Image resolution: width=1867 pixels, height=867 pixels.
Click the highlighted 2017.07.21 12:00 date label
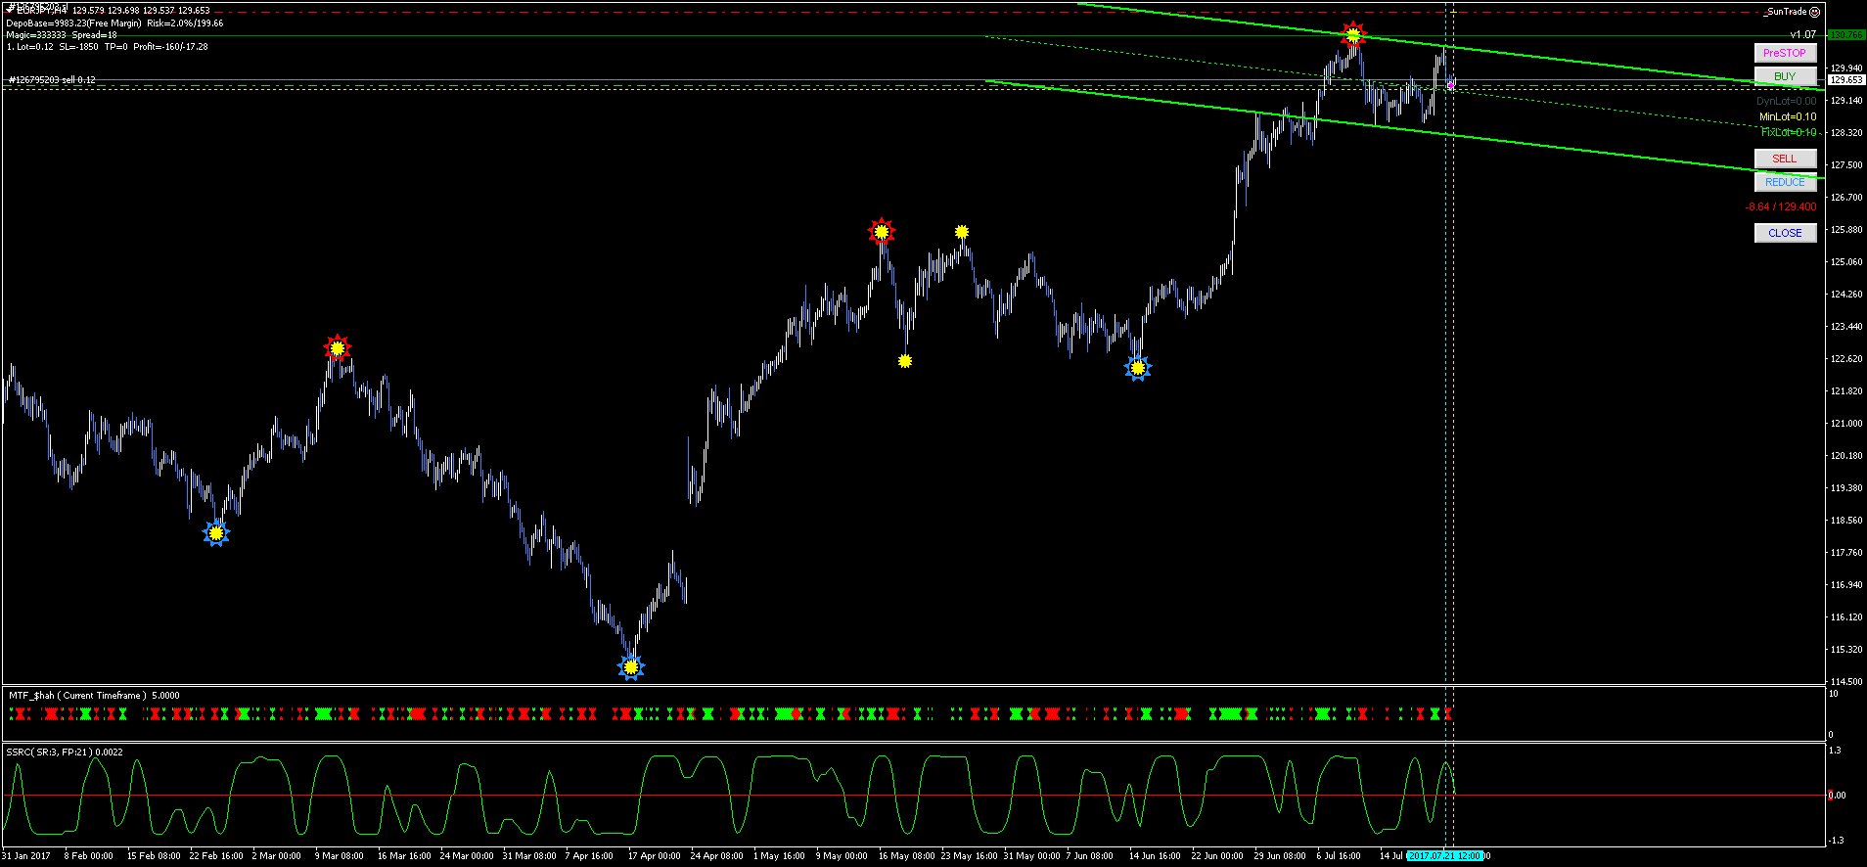click(x=1445, y=856)
